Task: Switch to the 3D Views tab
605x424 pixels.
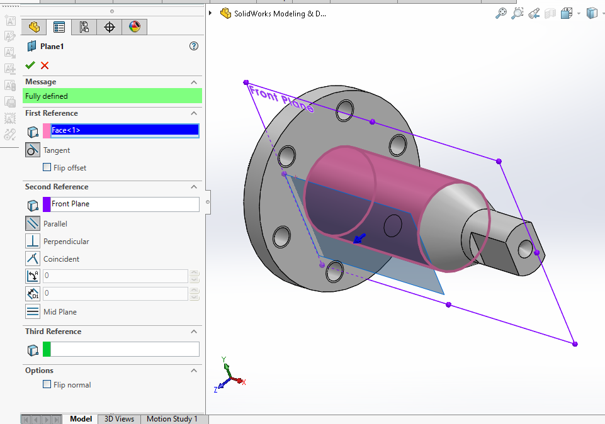Action: (119, 419)
